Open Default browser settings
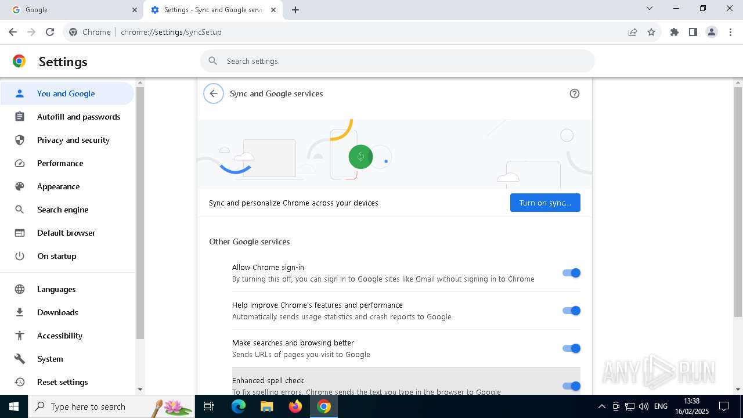The height and width of the screenshot is (418, 743). tap(67, 233)
